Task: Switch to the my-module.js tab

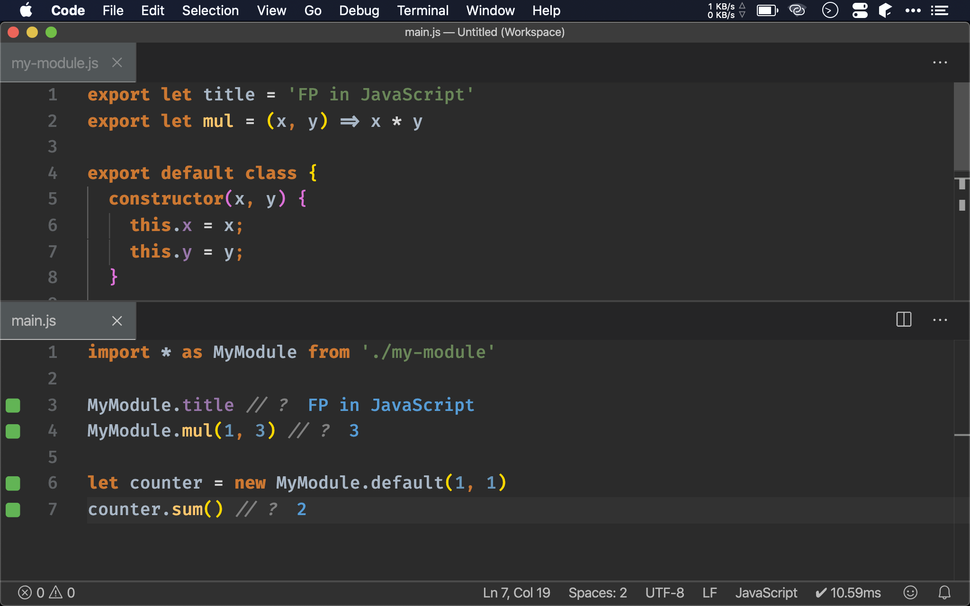Action: [55, 62]
